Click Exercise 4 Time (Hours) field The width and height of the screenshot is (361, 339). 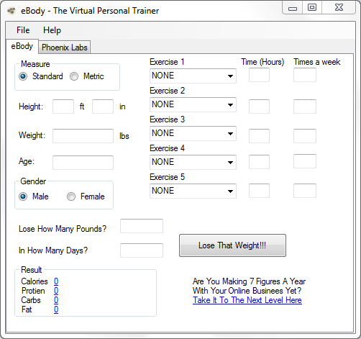(259, 162)
